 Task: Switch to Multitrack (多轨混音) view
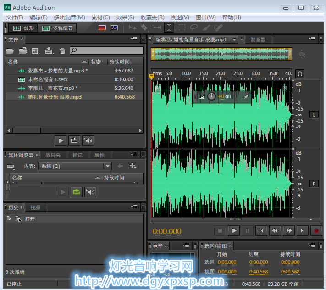[57, 28]
